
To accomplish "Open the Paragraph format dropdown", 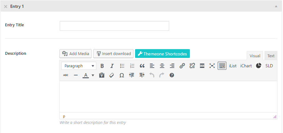I will pos(79,66).
